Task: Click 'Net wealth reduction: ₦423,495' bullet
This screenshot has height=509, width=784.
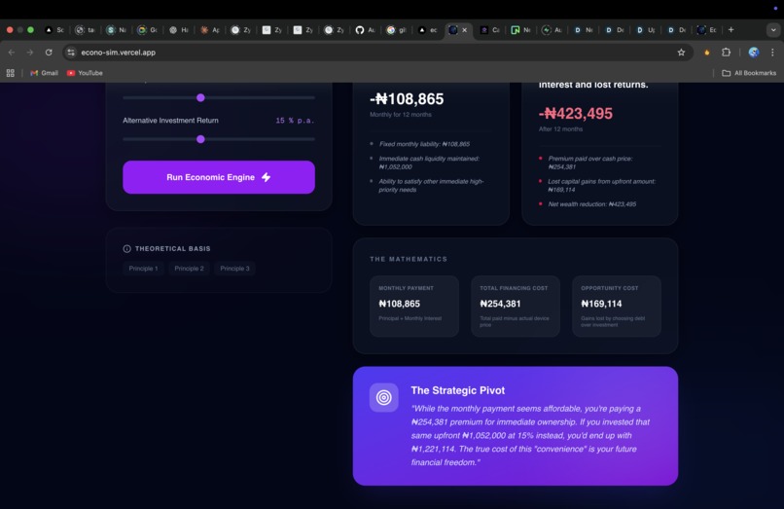Action: [592, 204]
